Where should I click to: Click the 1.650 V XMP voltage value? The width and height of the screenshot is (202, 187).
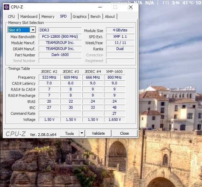[115, 119]
